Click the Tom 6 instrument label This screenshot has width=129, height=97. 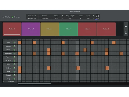(x=8, y=57)
